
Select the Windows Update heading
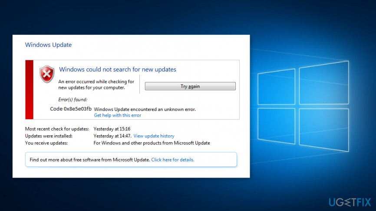[49, 45]
